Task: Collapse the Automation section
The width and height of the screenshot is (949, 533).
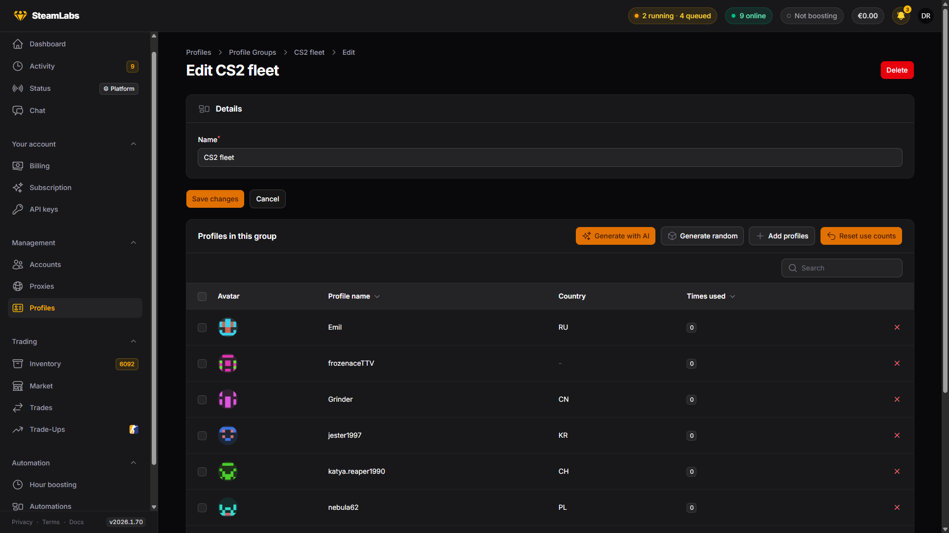Action: 133,463
